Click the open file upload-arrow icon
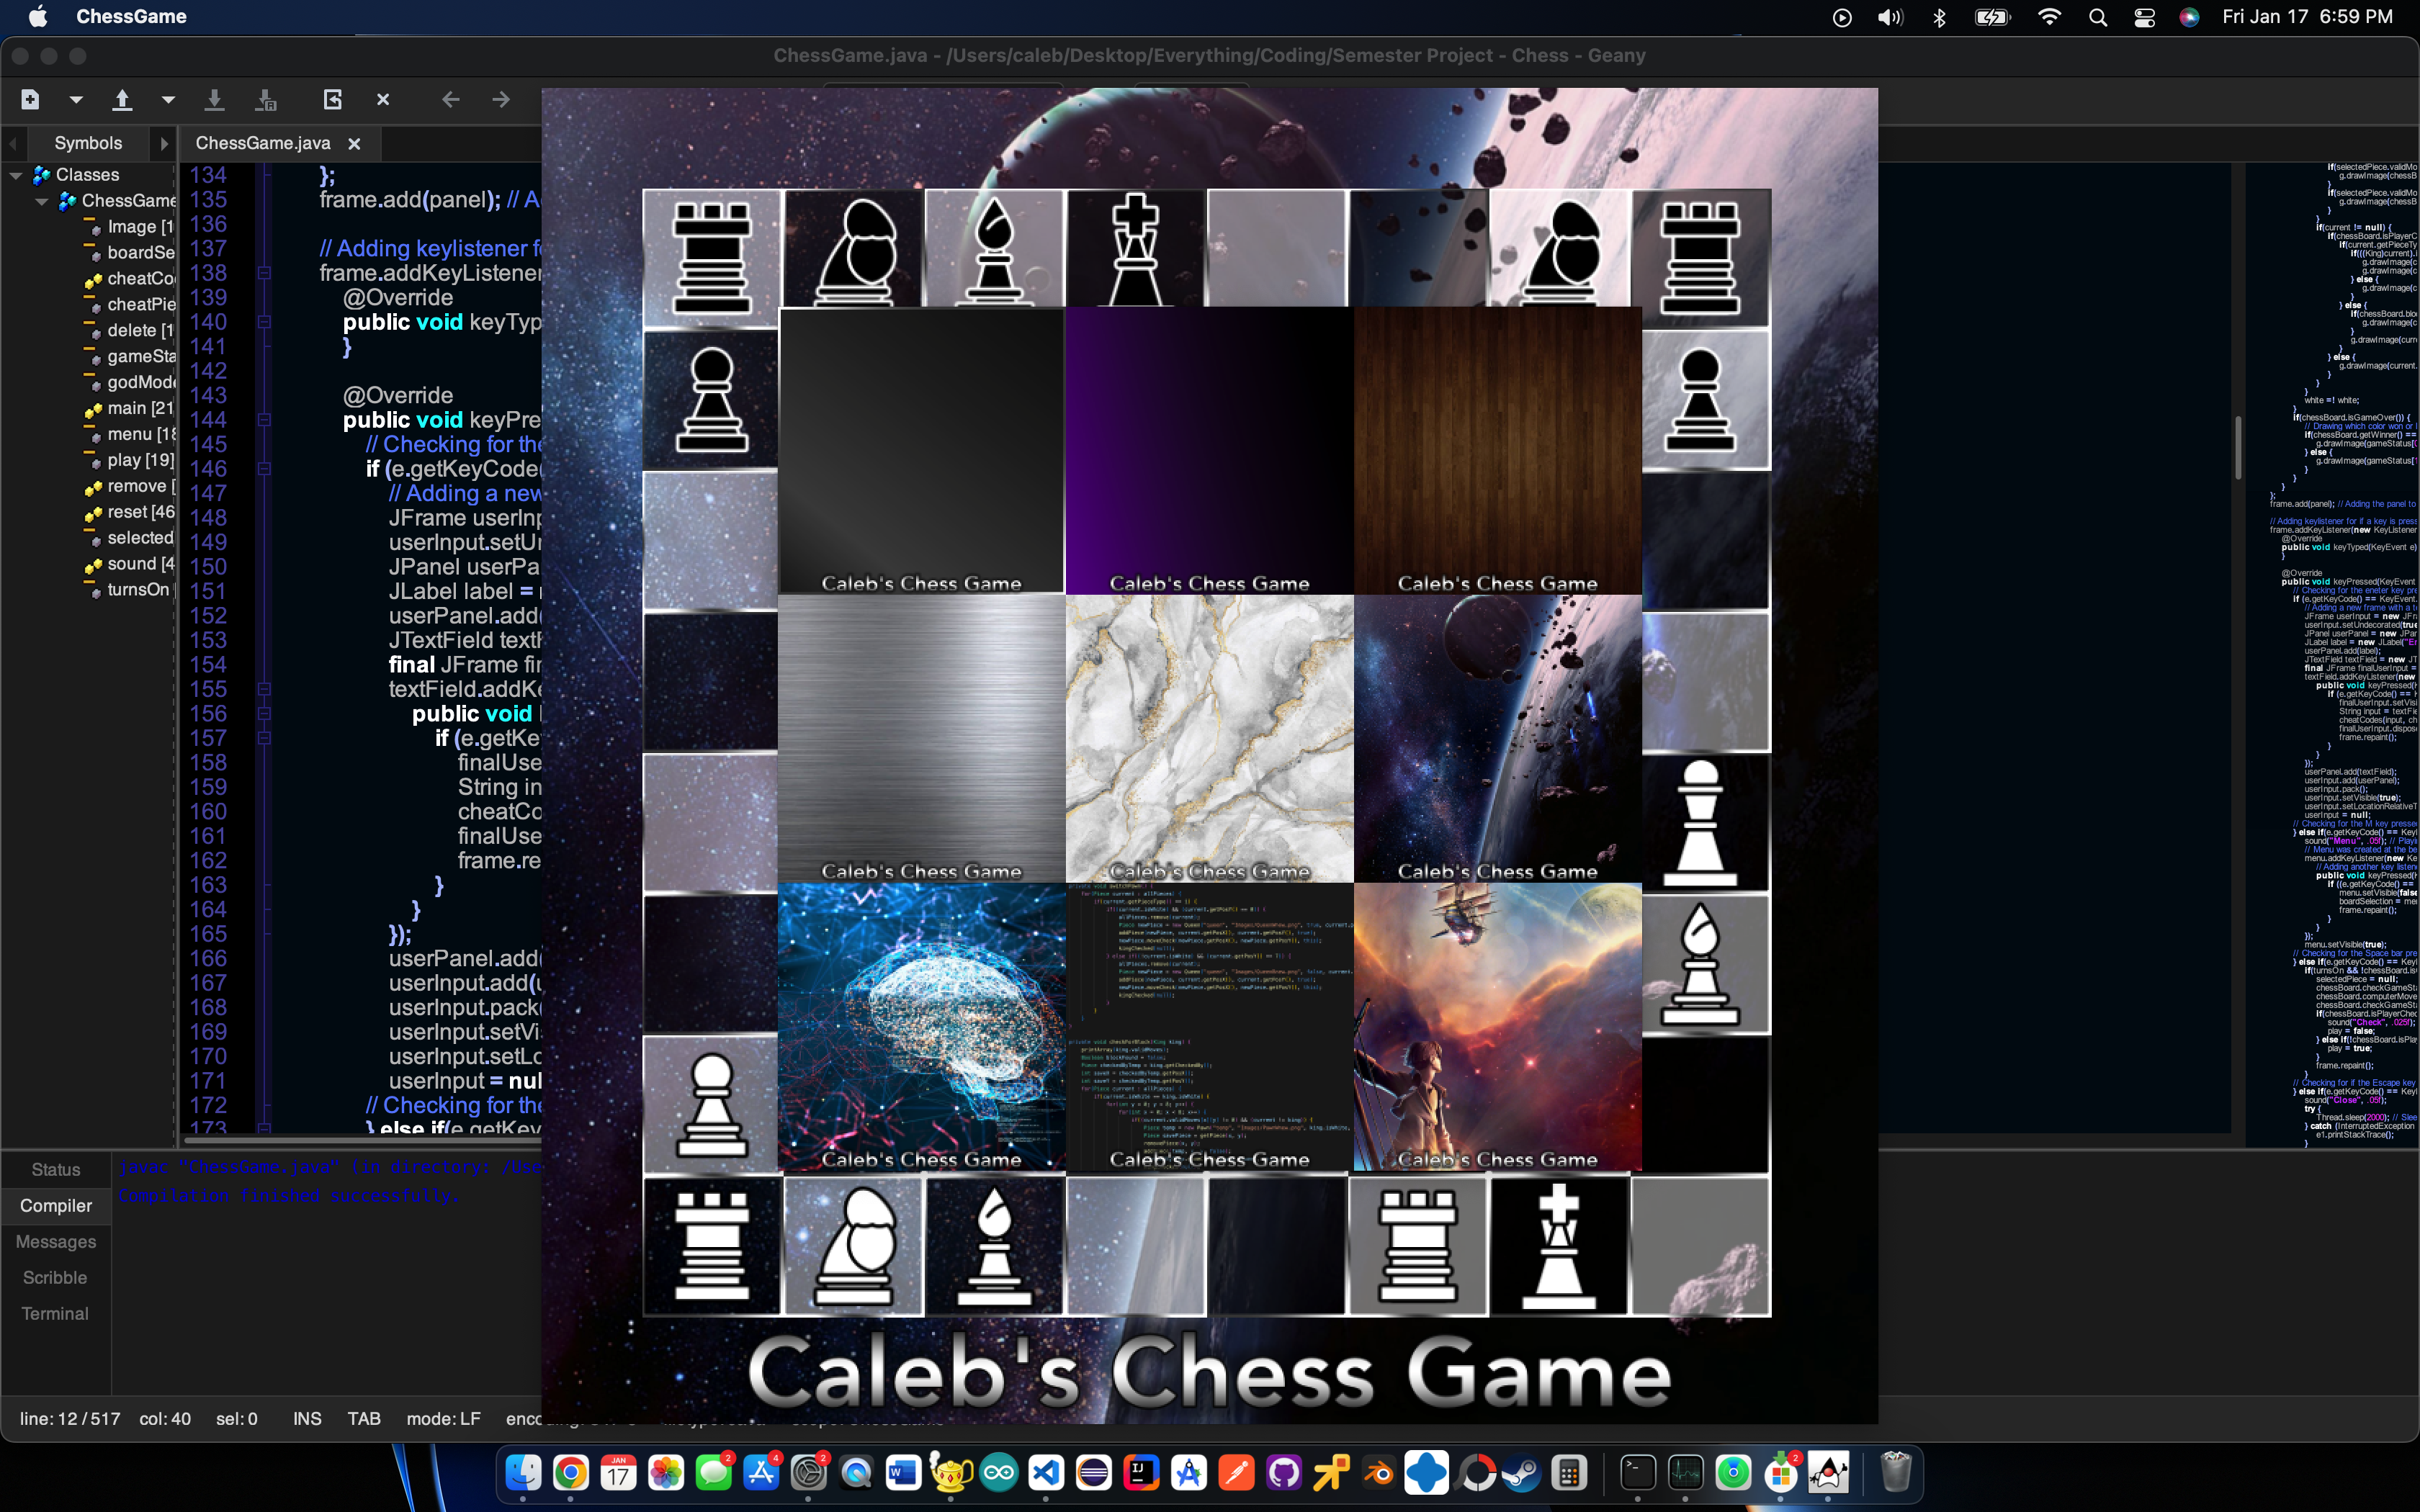The image size is (2420, 1512). [122, 99]
